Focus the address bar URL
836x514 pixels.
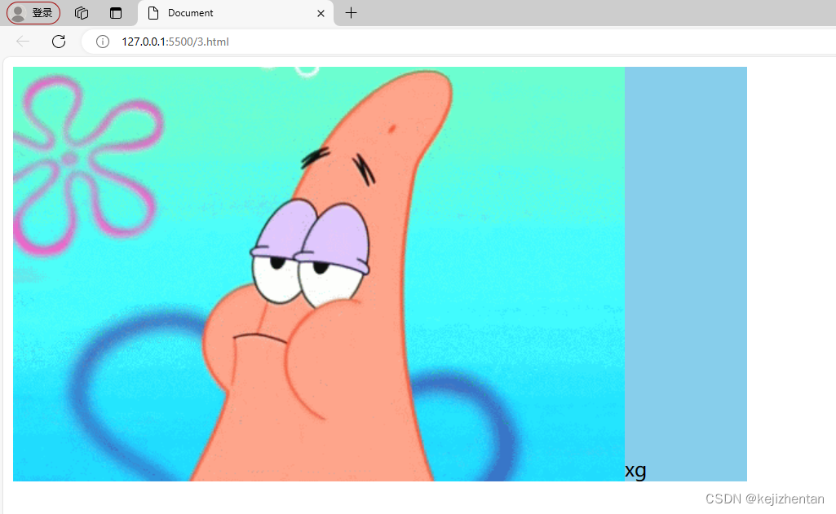pyautogui.click(x=175, y=42)
